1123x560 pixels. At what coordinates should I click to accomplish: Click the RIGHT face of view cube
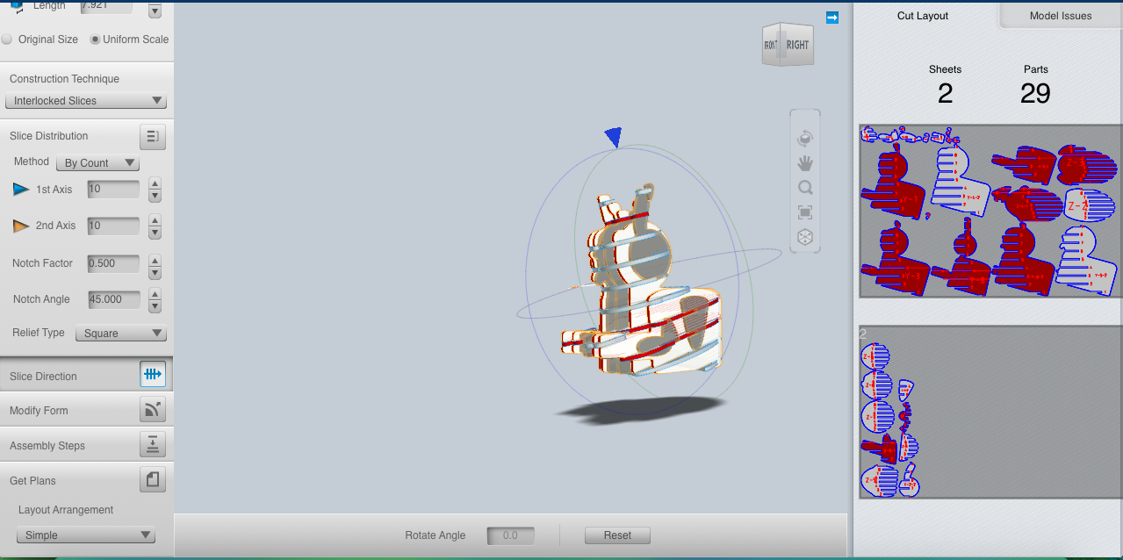(x=798, y=45)
